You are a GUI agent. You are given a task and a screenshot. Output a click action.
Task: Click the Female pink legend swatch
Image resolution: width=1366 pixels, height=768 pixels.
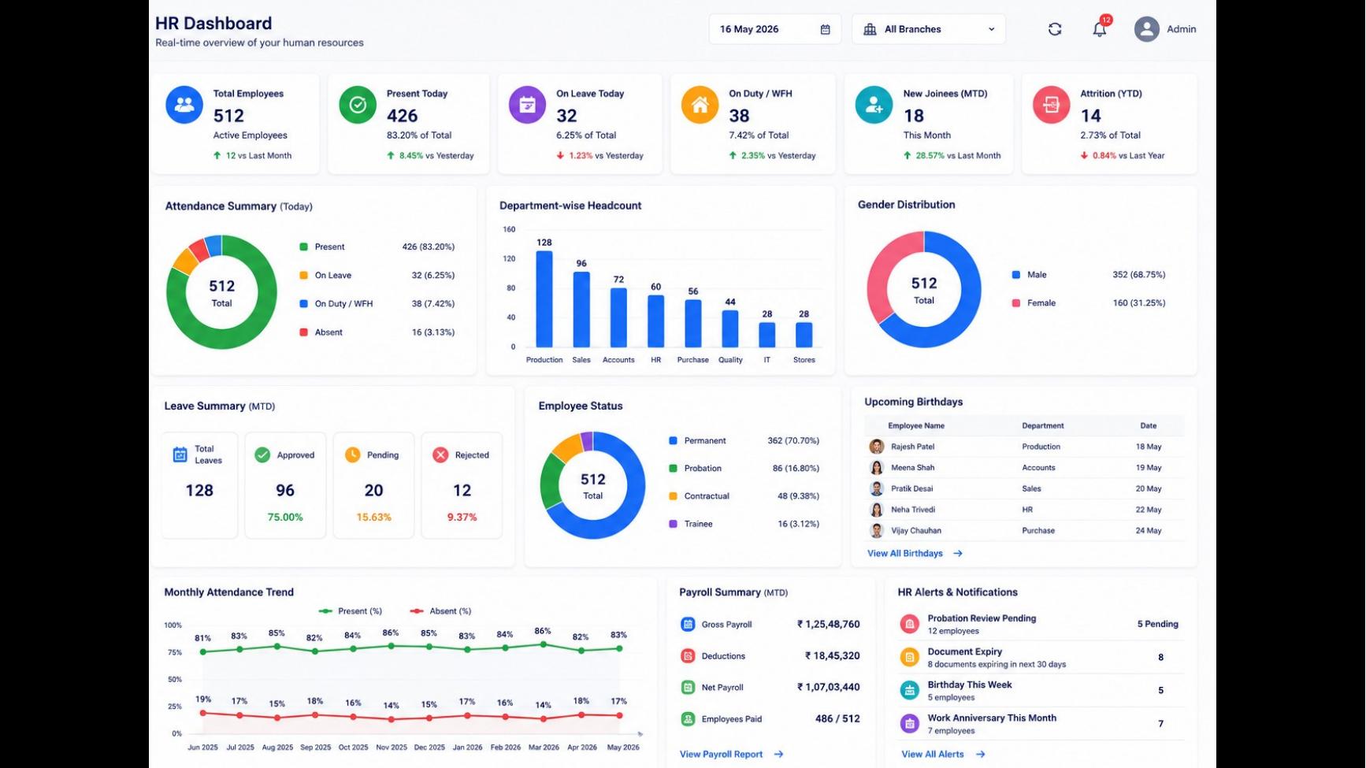point(1016,302)
